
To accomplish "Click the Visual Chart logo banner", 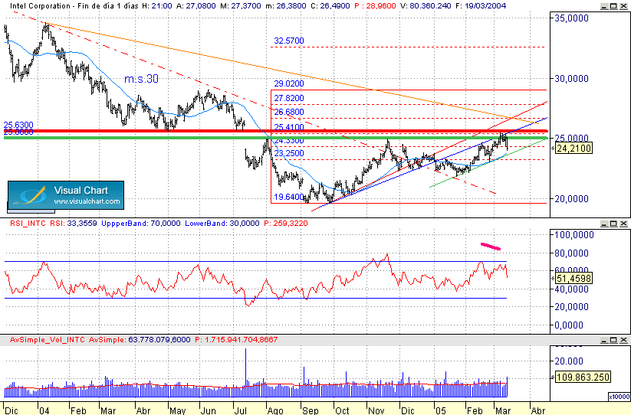I will [x=66, y=195].
